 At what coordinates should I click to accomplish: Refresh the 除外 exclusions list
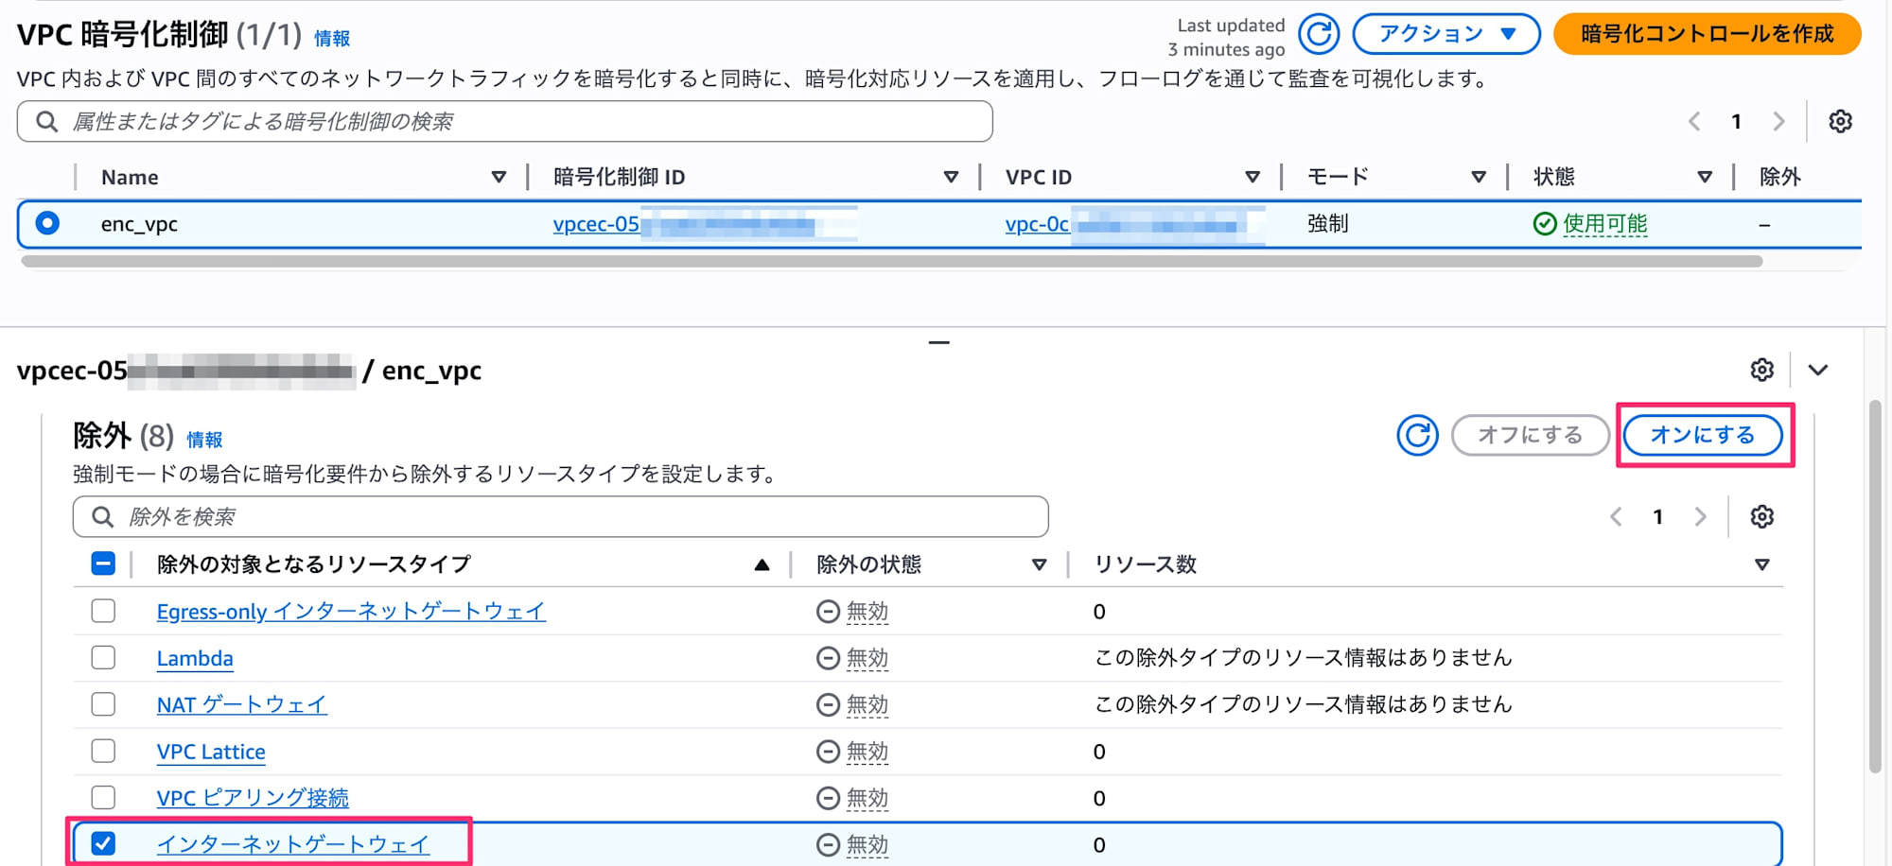tap(1416, 435)
